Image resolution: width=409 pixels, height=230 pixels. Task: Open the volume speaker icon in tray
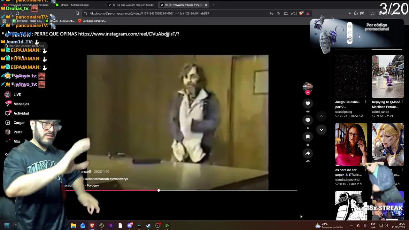[386, 226]
